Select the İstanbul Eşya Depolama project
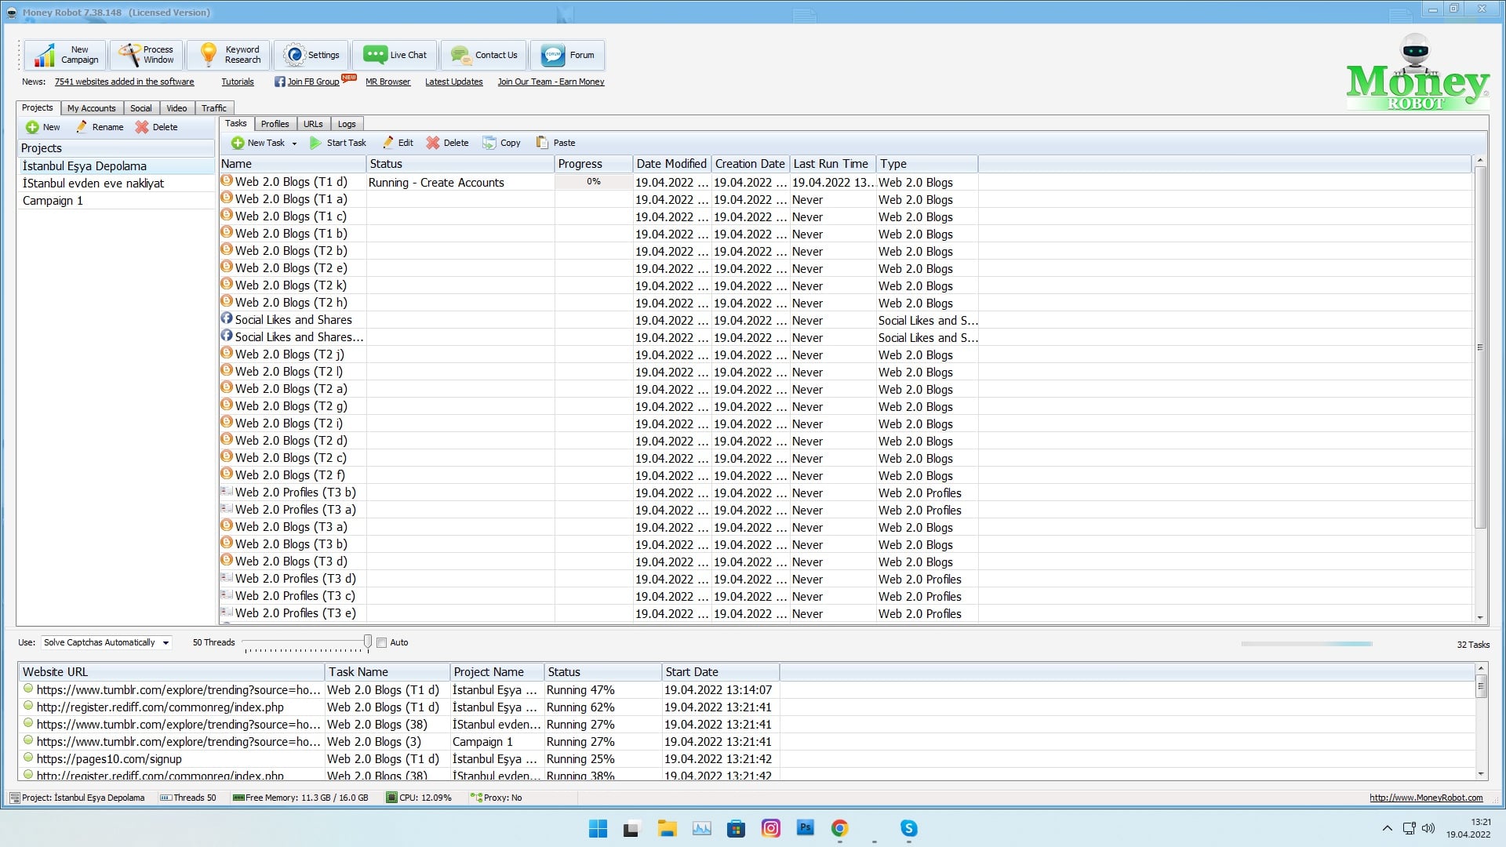The image size is (1506, 847). tap(116, 166)
